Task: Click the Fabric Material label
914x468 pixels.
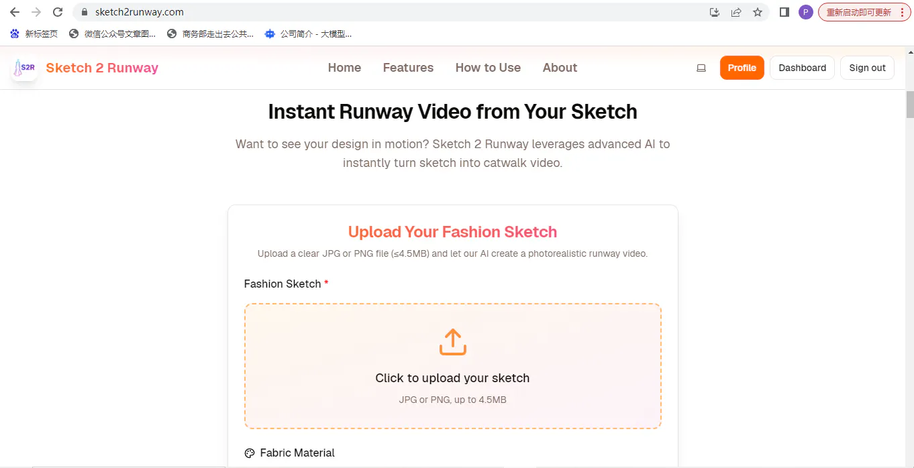Action: click(297, 453)
